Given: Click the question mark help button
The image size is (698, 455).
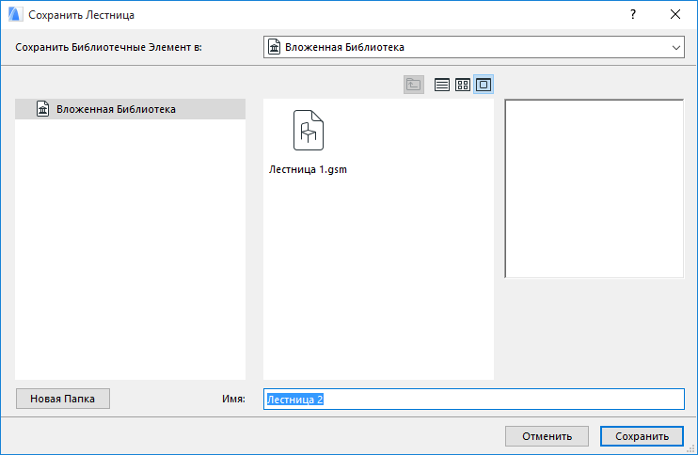Looking at the screenshot, I should pyautogui.click(x=632, y=15).
